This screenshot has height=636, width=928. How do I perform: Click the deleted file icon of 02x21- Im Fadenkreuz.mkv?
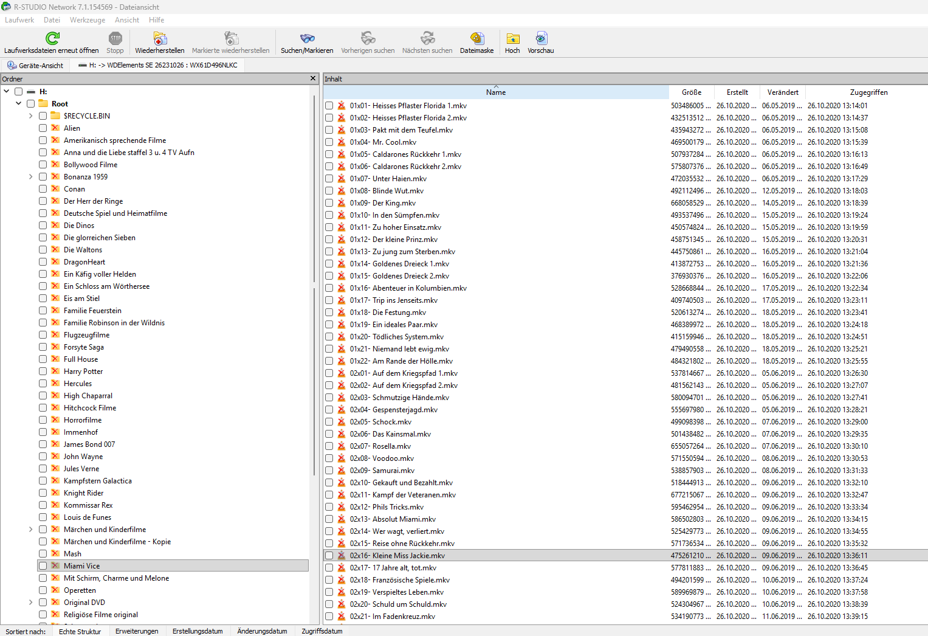coord(342,616)
